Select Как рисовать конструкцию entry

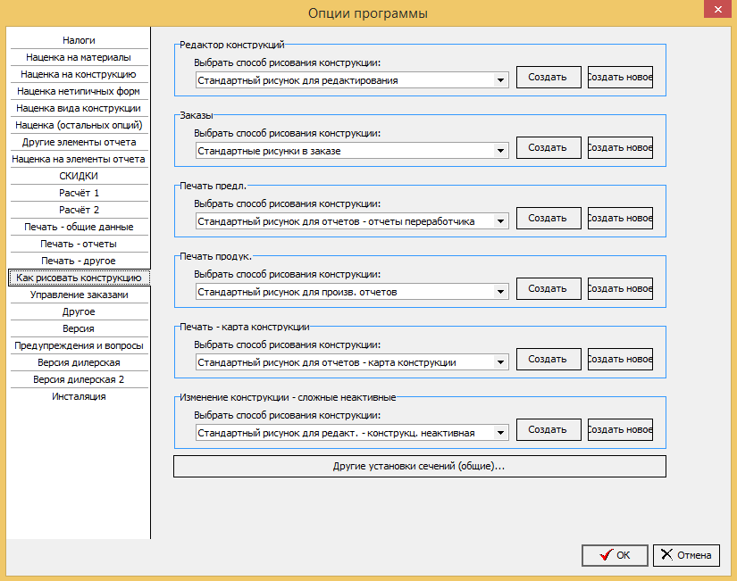click(x=79, y=278)
